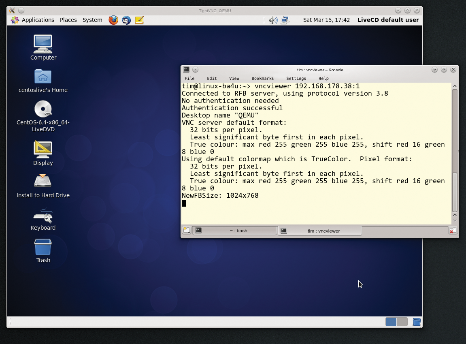
Task: Click the 'Desktop name "QEMU"' terminal line
Action: [220, 115]
